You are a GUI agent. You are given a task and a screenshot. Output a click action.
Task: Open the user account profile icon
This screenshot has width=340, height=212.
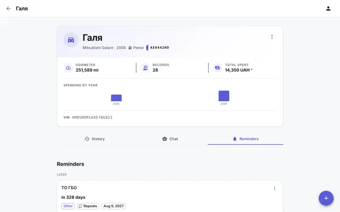[328, 8]
